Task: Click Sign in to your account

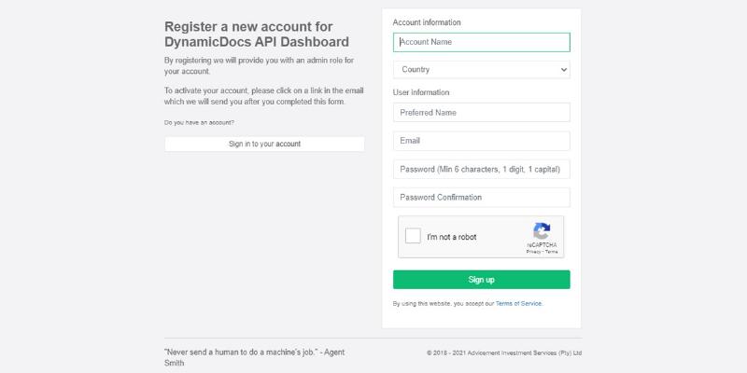Action: tap(264, 145)
